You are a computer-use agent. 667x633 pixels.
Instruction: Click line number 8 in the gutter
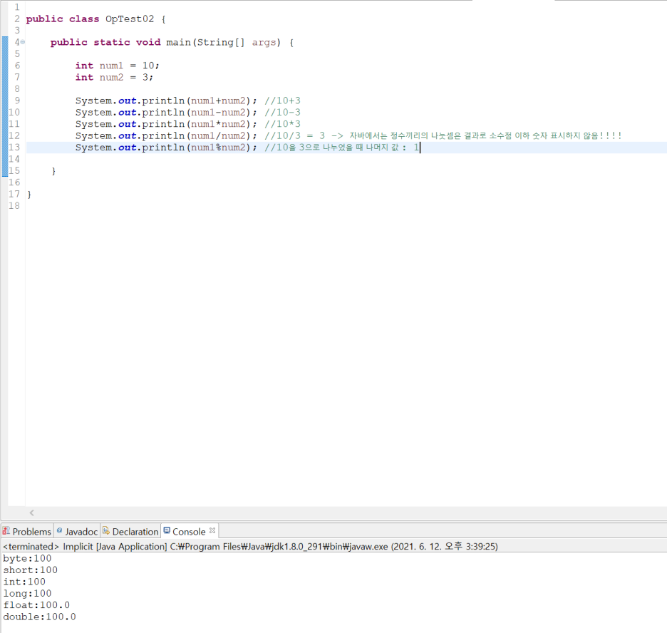17,89
